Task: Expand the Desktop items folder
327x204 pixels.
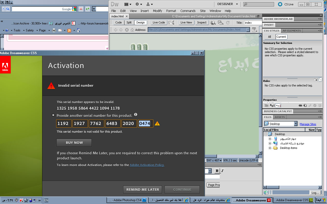Action: pyautogui.click(x=270, y=148)
